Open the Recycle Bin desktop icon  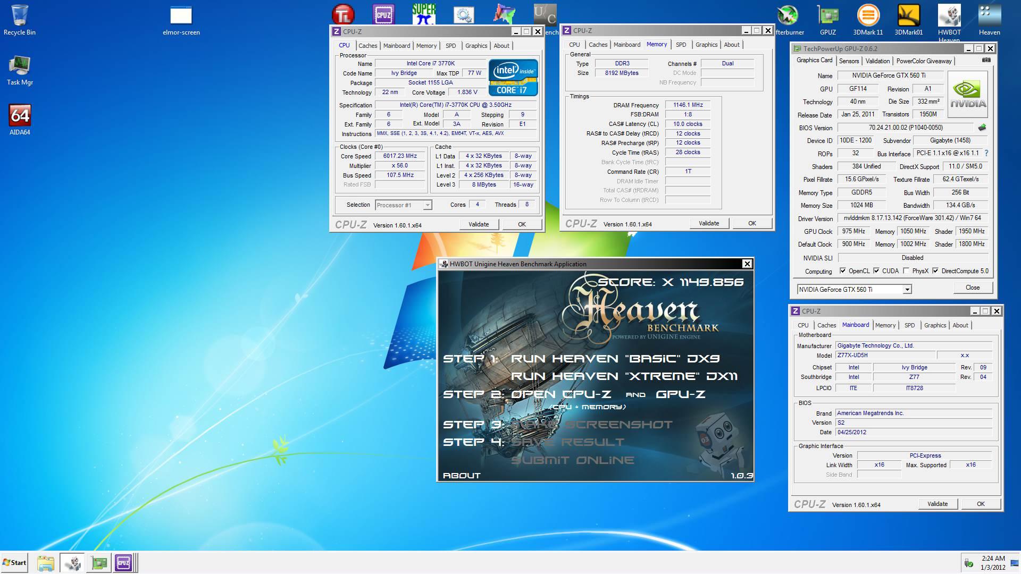click(x=19, y=20)
